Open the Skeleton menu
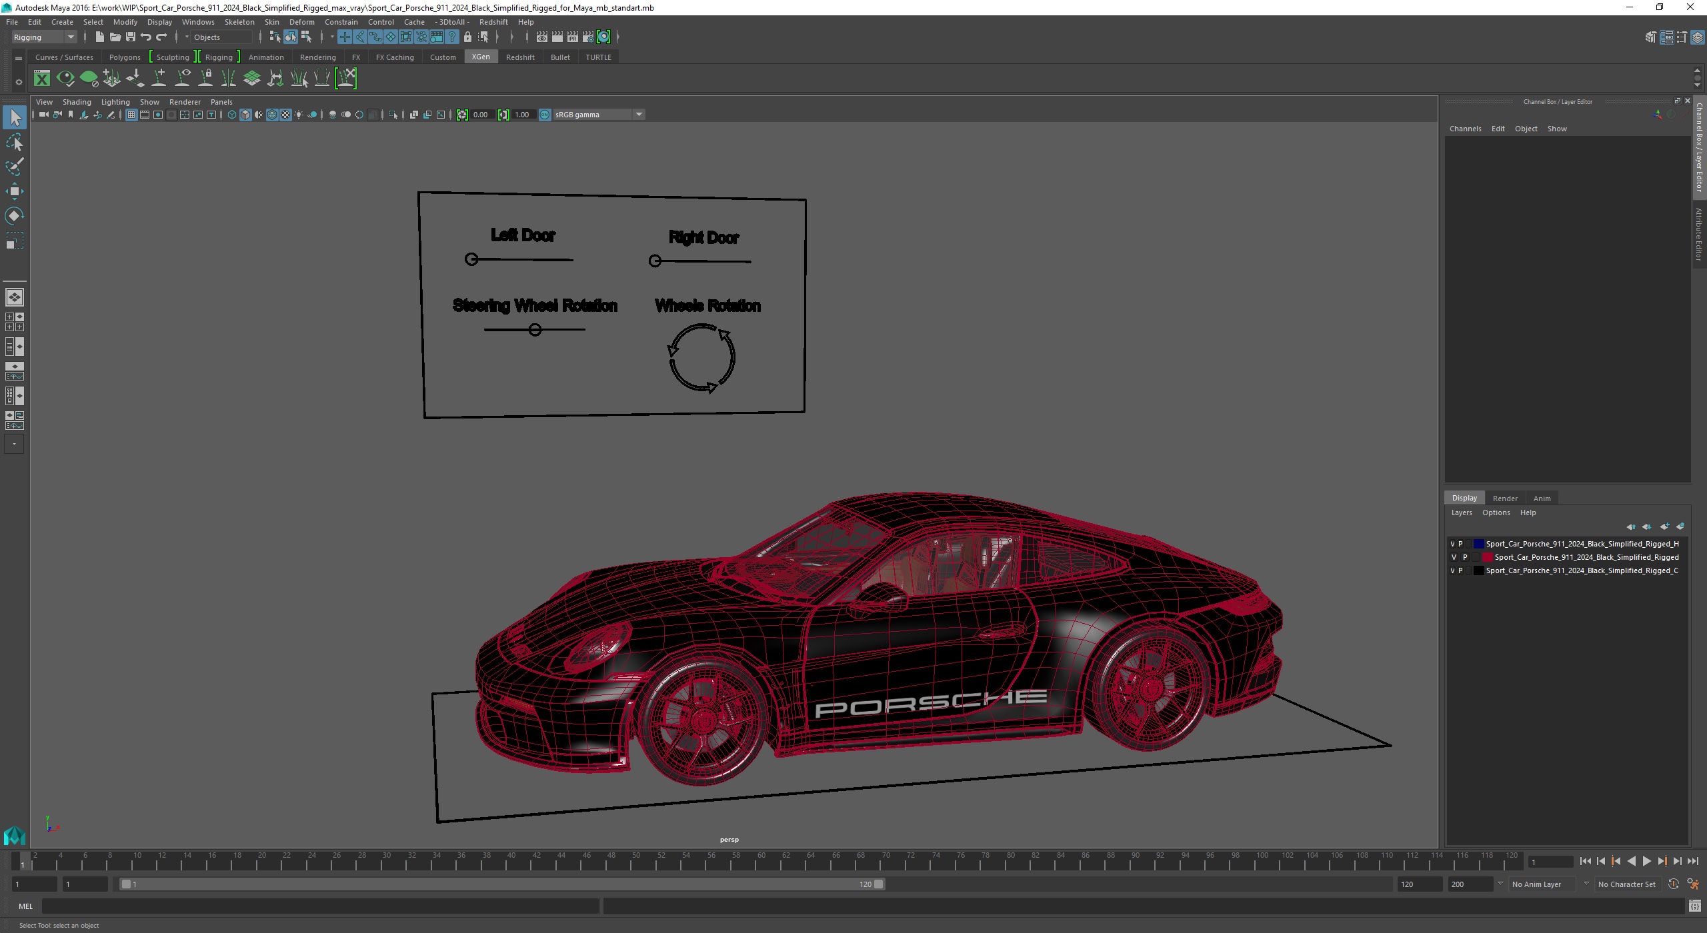Screen dimensions: 1707x933 [x=239, y=22]
